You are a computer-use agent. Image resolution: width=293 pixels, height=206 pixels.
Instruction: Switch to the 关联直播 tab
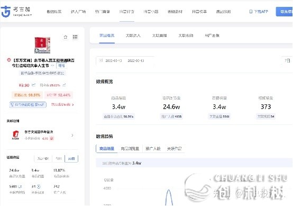tap(159, 35)
